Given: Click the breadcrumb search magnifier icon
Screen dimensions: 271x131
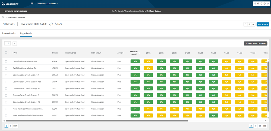Looking at the screenshot, I should (x=3, y=17).
